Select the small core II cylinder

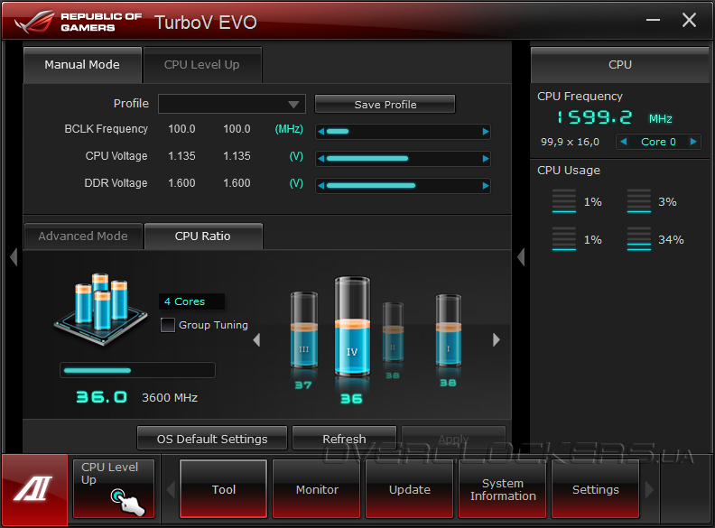393,332
